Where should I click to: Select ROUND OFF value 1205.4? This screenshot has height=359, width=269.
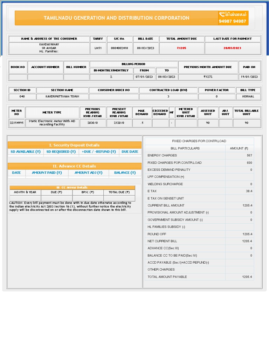tap(247, 234)
